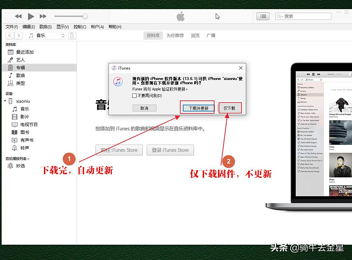Open the 歌曲(S) menu

coord(46,27)
